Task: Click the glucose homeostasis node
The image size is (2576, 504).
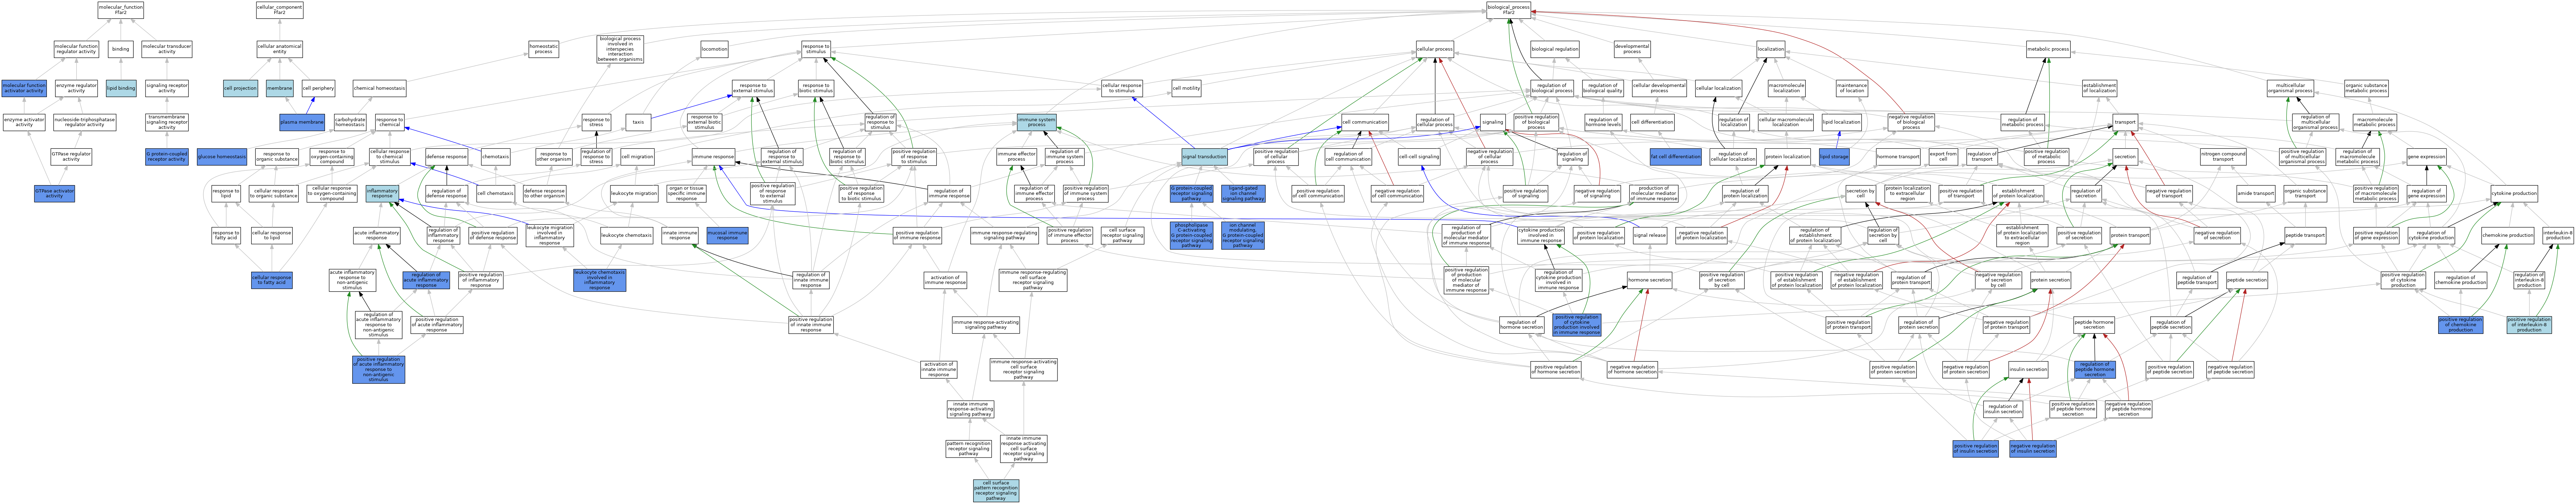Action: coord(222,157)
